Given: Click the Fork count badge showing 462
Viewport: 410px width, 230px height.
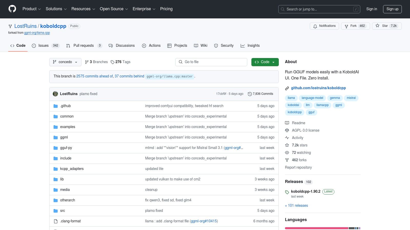Looking at the screenshot, I should click(x=362, y=26).
